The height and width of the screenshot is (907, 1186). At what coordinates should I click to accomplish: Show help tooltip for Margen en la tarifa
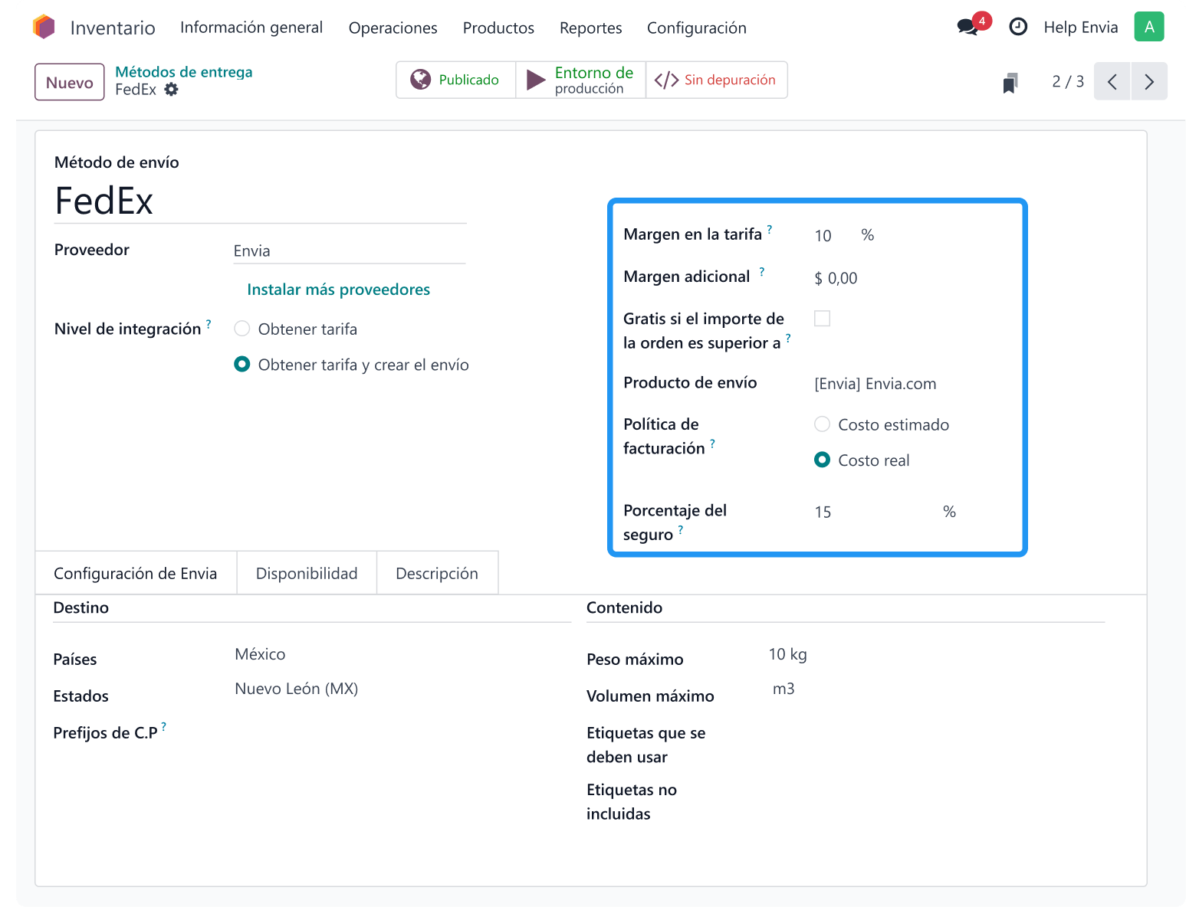point(770,228)
